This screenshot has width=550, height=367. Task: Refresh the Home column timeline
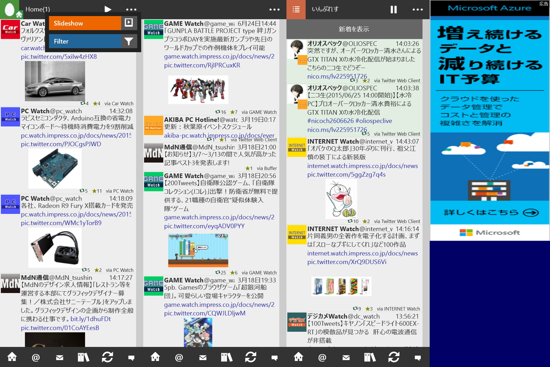coord(107,357)
